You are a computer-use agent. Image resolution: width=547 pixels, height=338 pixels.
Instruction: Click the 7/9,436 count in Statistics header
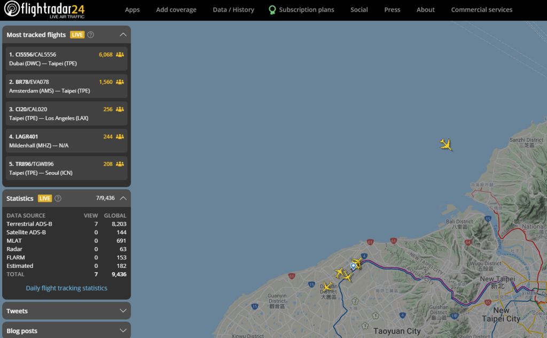(x=105, y=198)
